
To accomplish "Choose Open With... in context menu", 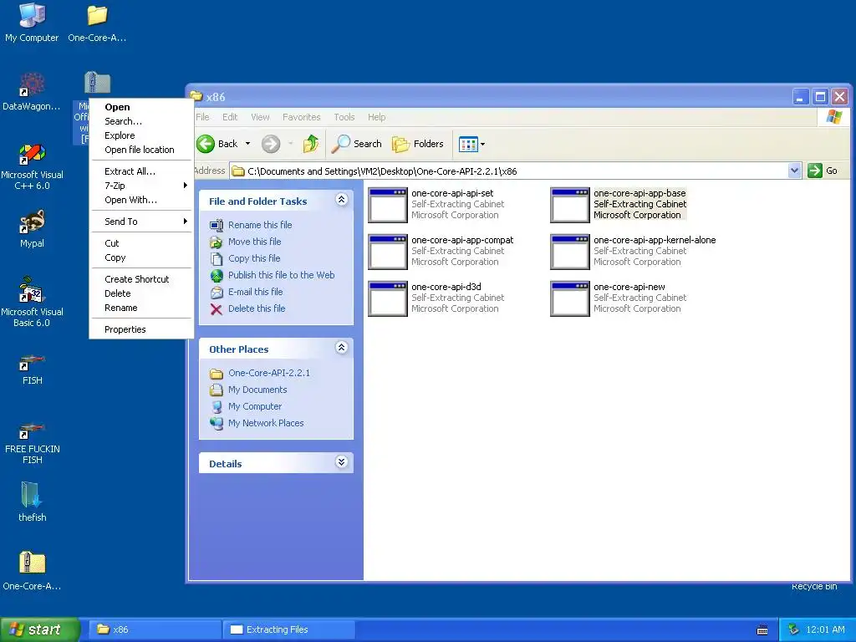I will click(142, 200).
